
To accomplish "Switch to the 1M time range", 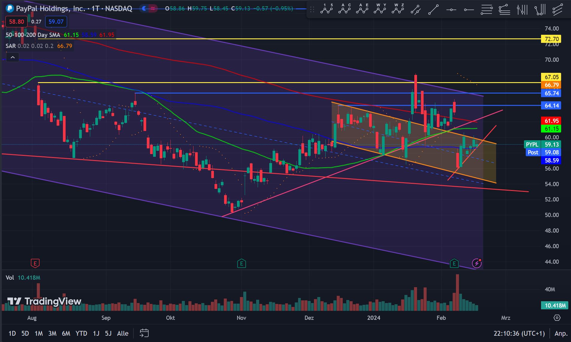I will 39,333.
